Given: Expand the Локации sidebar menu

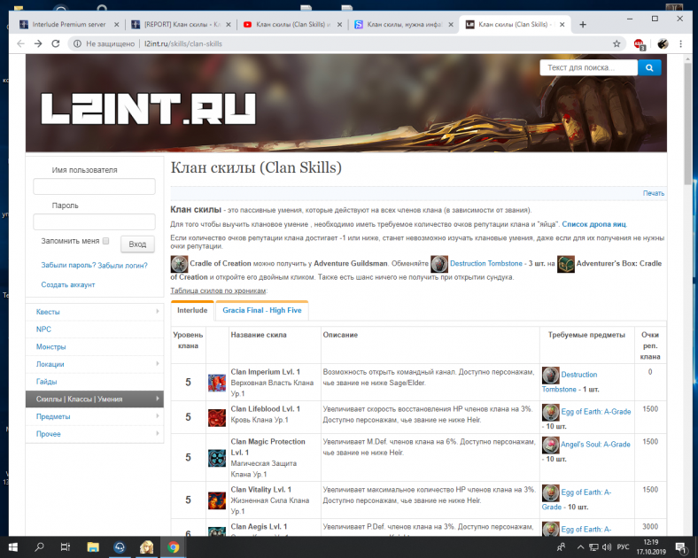Looking at the screenshot, I should 94,364.
